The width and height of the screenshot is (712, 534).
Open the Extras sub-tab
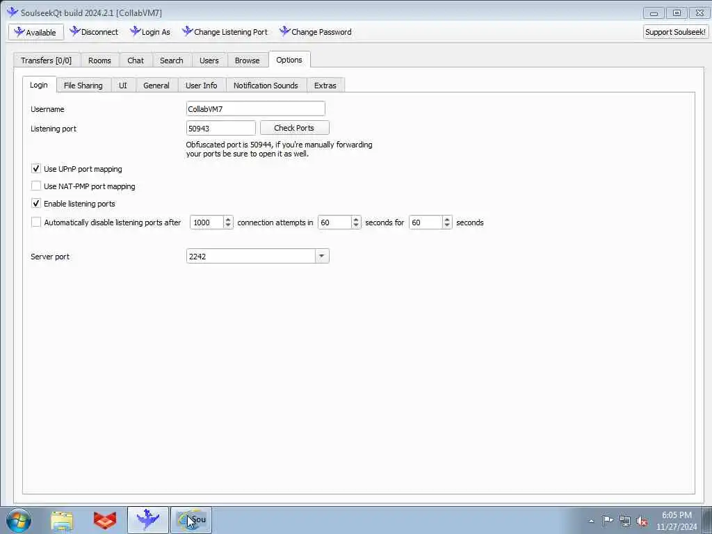325,86
